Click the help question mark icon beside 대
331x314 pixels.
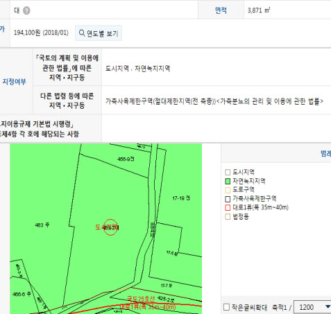pyautogui.click(x=26, y=10)
